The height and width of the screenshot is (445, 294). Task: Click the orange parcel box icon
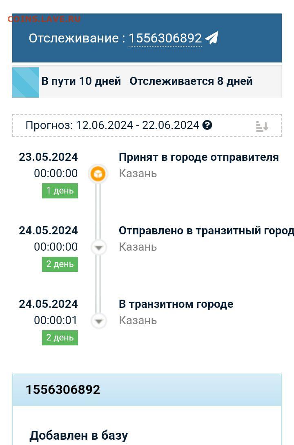click(98, 174)
